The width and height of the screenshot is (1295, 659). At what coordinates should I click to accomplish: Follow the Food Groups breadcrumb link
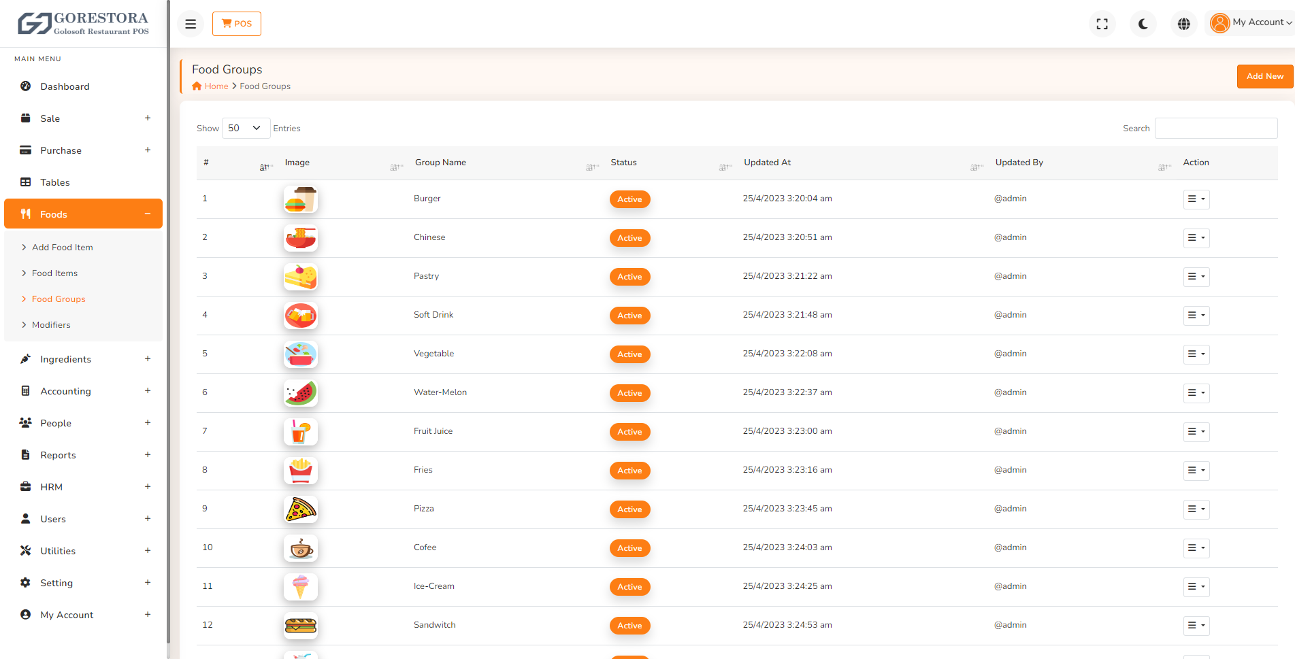tap(265, 86)
